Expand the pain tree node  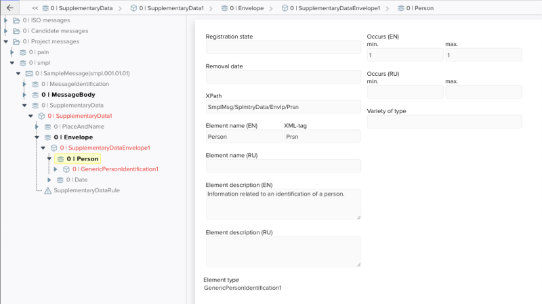[x=12, y=52]
